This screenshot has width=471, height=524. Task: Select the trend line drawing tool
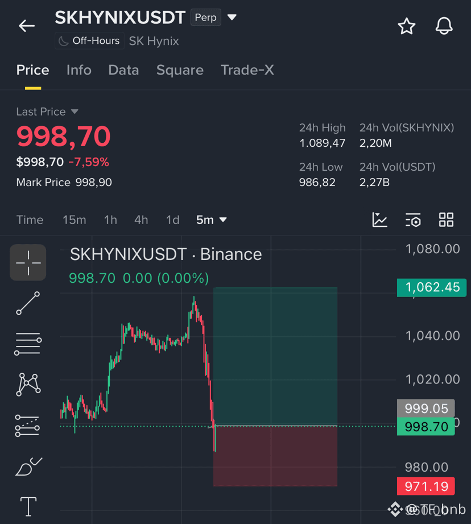click(28, 303)
